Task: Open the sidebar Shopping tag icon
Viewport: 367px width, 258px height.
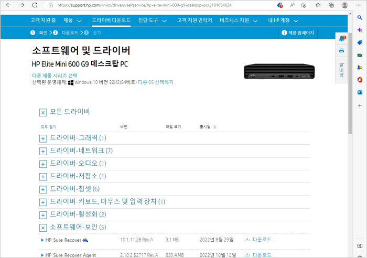Action: (x=360, y=42)
